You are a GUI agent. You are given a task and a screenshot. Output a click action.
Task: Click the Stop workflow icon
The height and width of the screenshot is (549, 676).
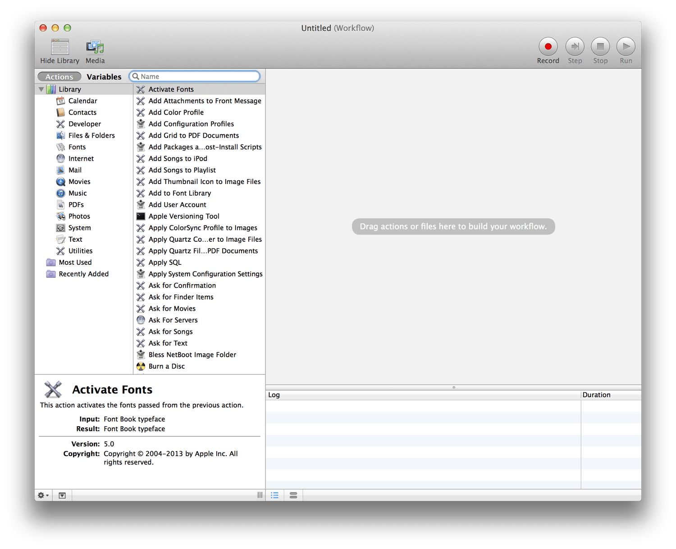coord(600,46)
